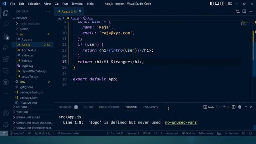
Task: Open the Selection menu
Action: (34, 4)
